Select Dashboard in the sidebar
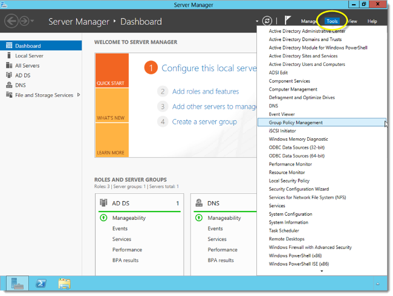Viewport: 393px width, 296px height. [x=41, y=45]
